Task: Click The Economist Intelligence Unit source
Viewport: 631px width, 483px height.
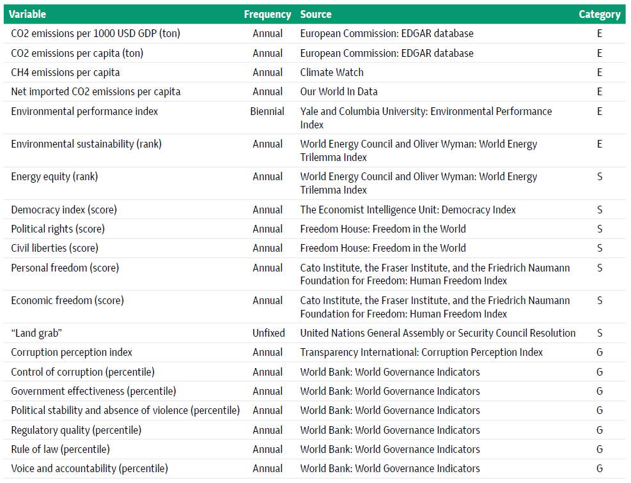Action: pos(408,210)
